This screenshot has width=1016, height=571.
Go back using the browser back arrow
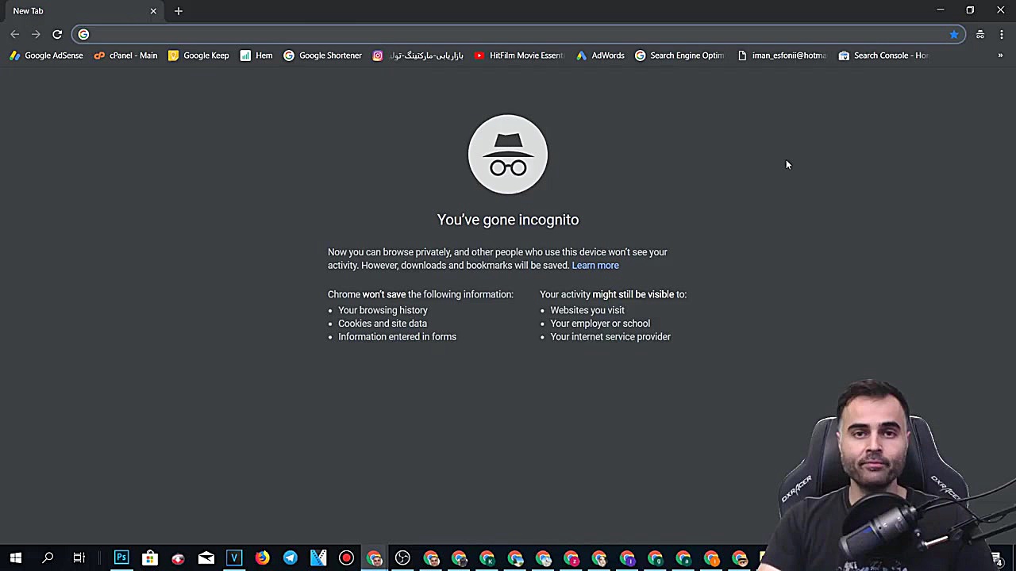point(15,34)
